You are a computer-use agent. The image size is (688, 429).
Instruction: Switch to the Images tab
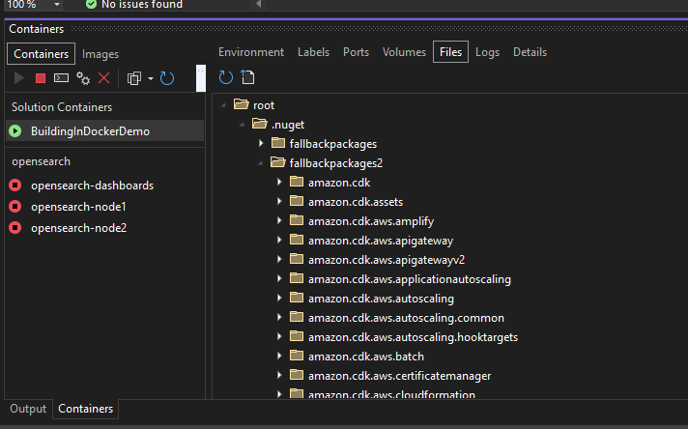[x=100, y=54]
